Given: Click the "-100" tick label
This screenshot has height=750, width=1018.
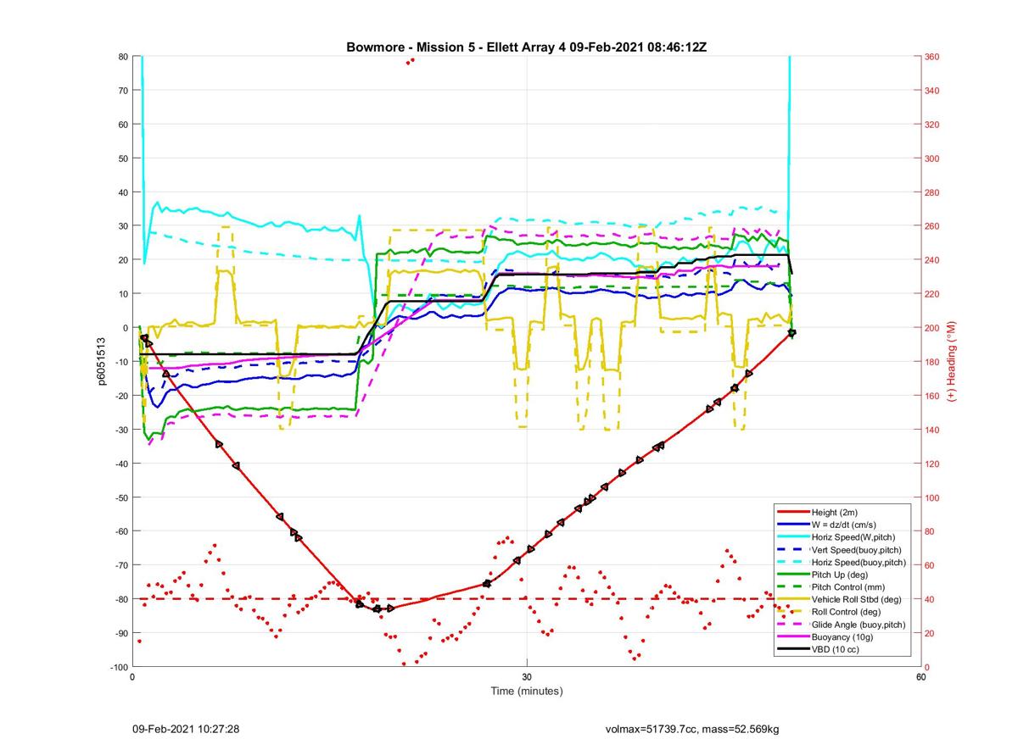Looking at the screenshot, I should pyautogui.click(x=119, y=667).
